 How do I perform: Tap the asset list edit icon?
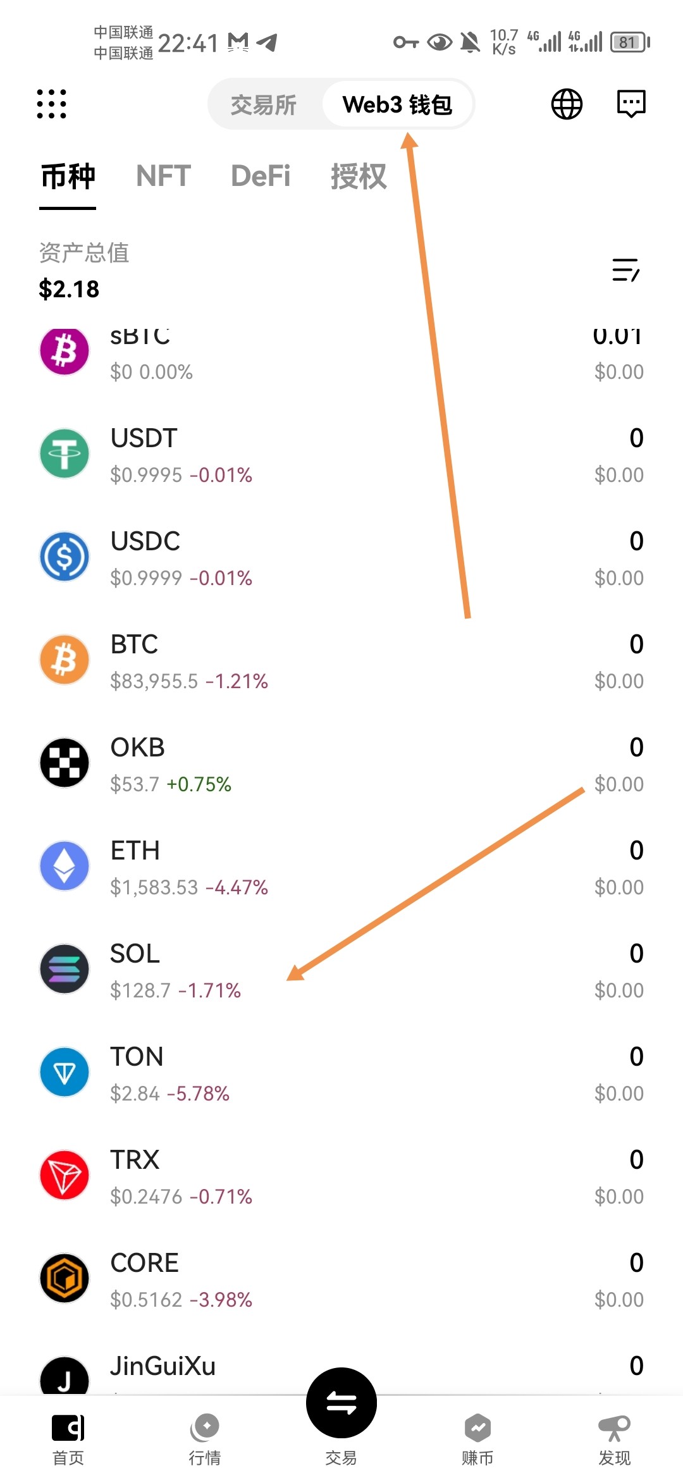625,270
